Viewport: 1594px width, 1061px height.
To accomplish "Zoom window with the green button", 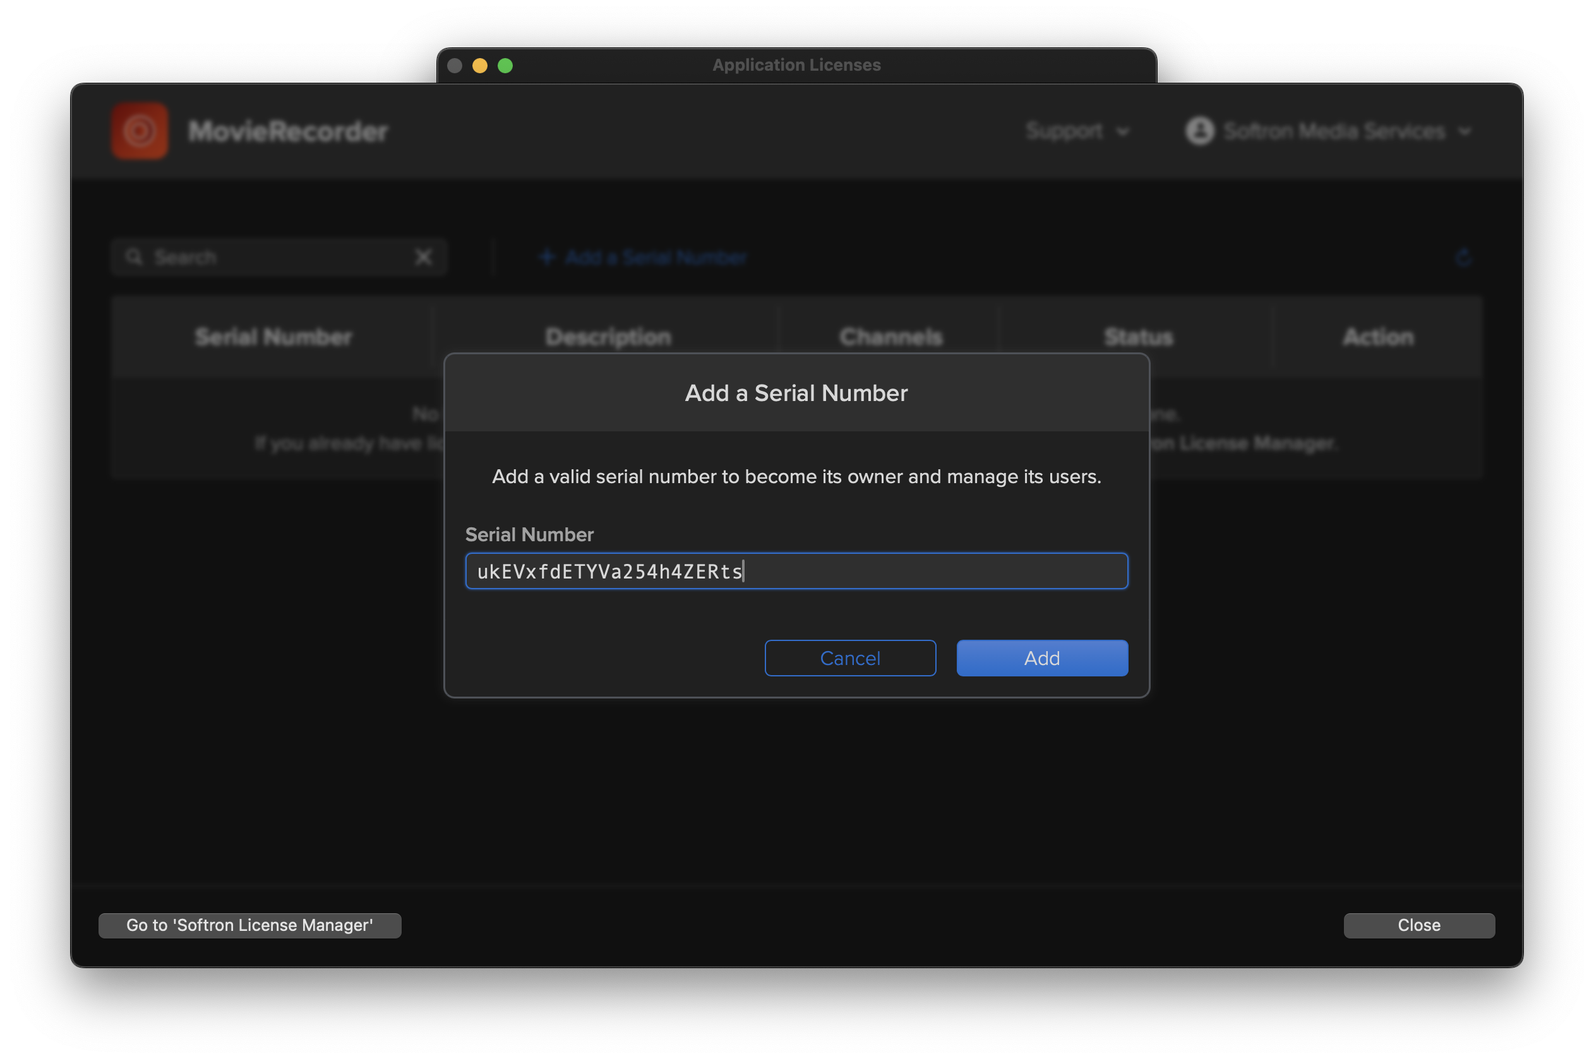I will tap(505, 66).
